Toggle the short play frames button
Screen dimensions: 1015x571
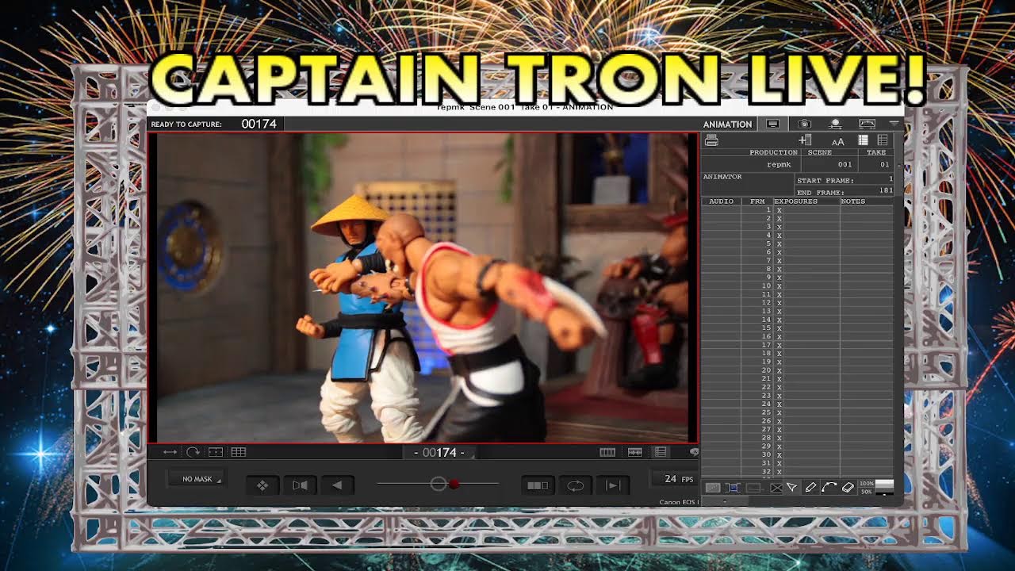[538, 485]
